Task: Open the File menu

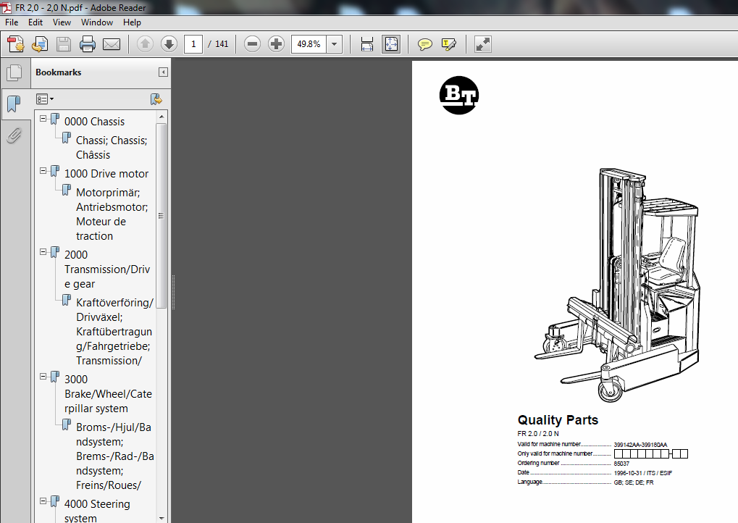Action: click(x=12, y=22)
